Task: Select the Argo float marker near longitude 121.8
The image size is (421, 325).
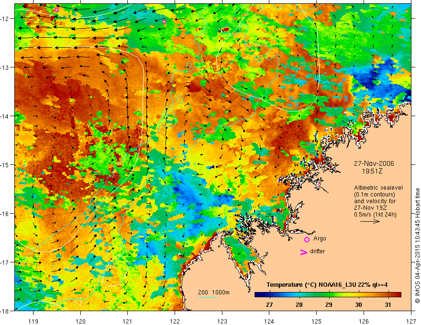Action: [x=164, y=22]
